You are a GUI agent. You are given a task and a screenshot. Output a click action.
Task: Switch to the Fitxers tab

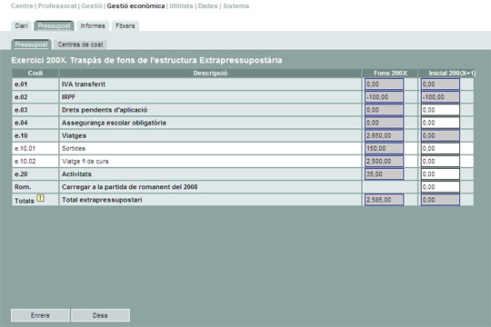click(125, 26)
